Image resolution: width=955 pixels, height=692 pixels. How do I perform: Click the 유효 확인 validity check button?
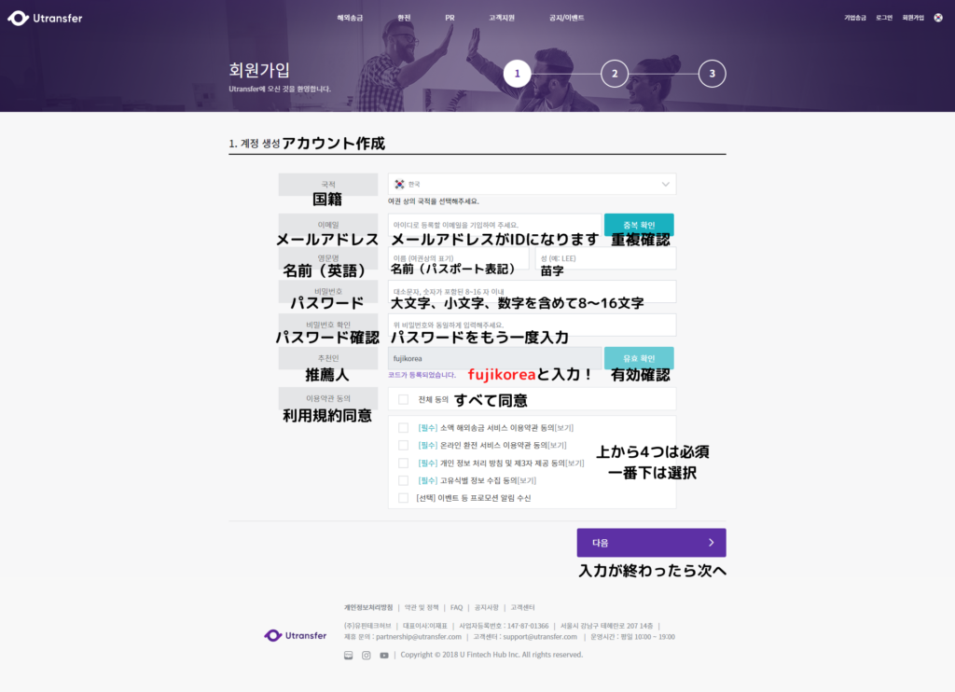pos(639,358)
